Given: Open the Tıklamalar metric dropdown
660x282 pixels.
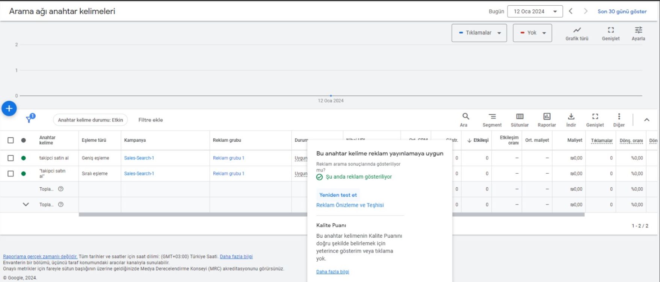Looking at the screenshot, I should (479, 33).
